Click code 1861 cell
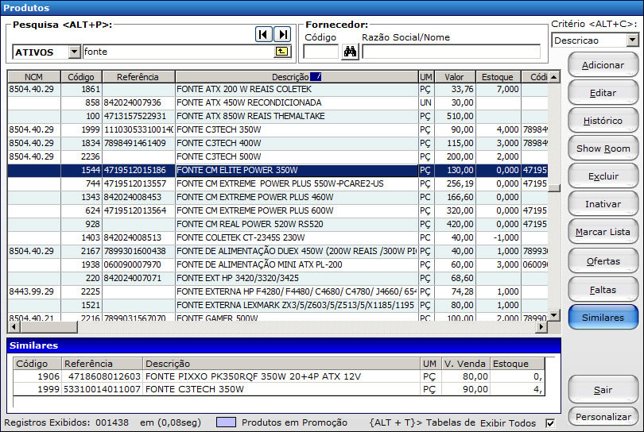The width and height of the screenshot is (644, 432). [x=81, y=89]
